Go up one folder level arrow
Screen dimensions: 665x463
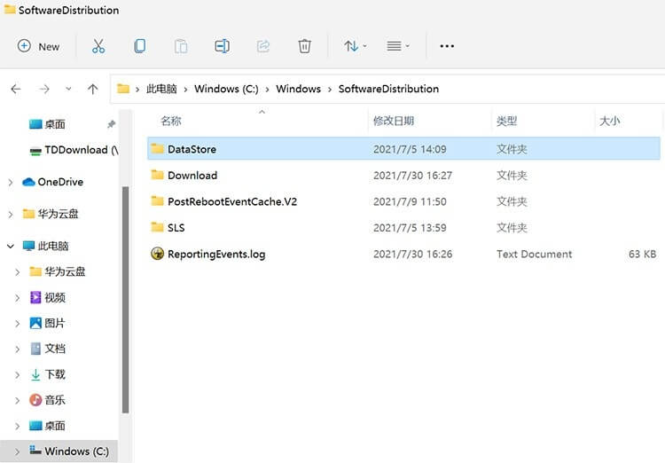(93, 89)
